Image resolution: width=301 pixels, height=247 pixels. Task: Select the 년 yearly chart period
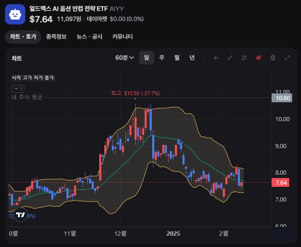click(192, 58)
